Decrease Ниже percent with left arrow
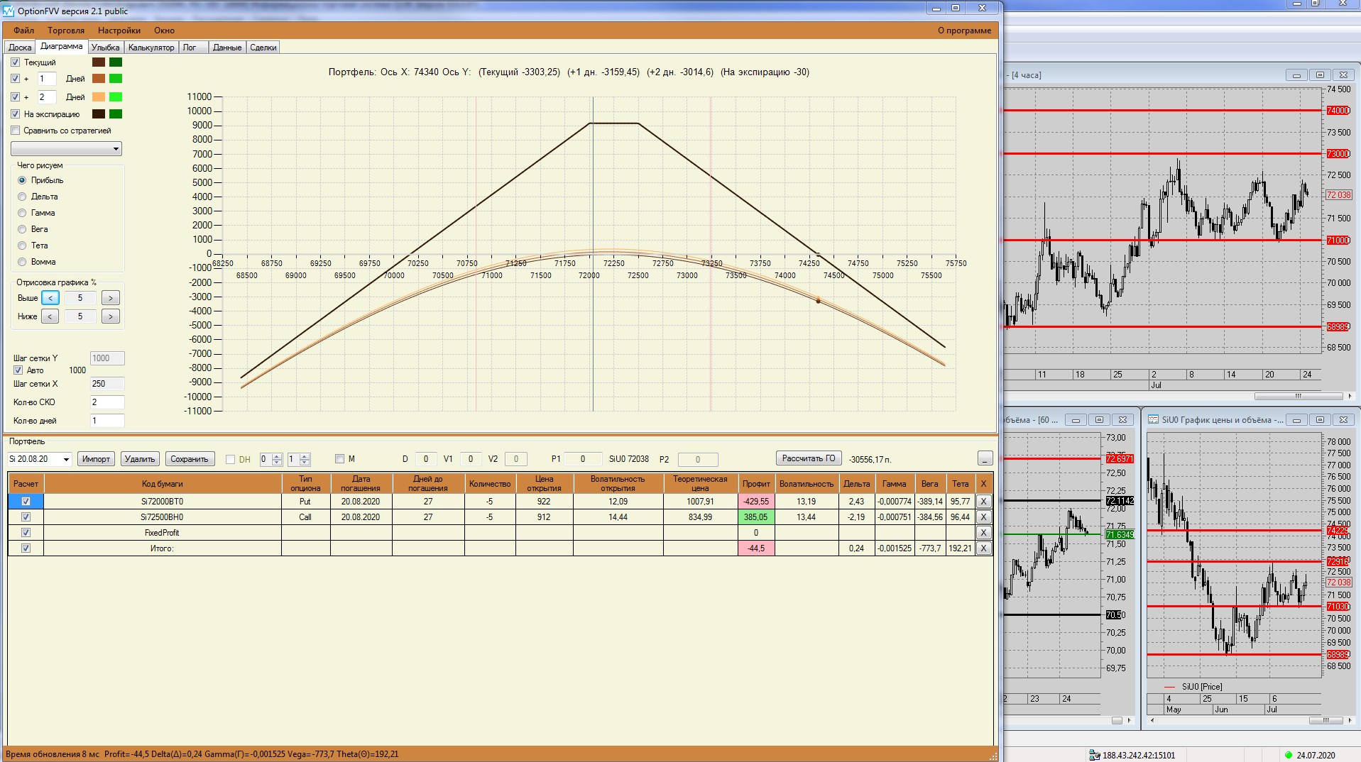The image size is (1361, 762). coord(50,316)
